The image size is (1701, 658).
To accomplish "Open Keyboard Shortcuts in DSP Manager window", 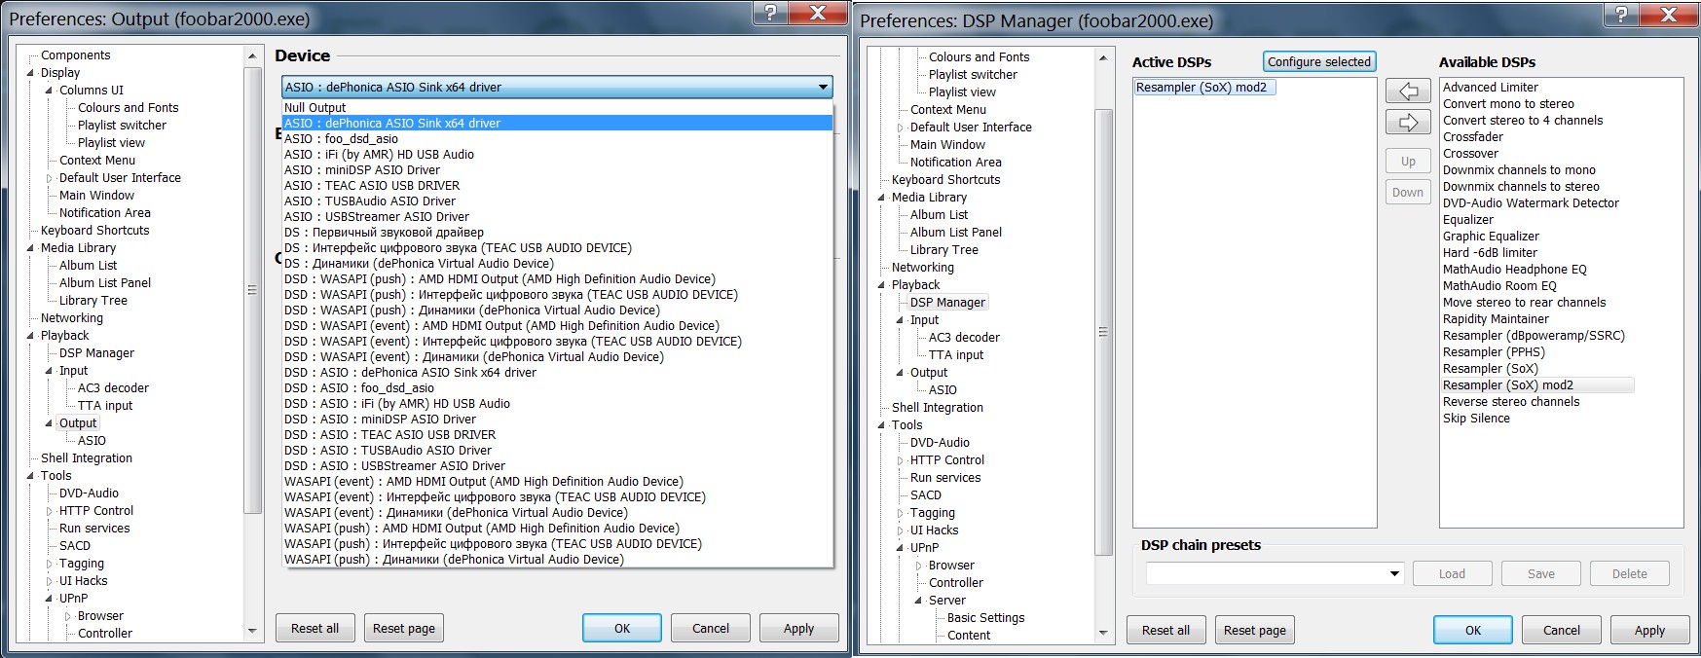I will pyautogui.click(x=945, y=180).
